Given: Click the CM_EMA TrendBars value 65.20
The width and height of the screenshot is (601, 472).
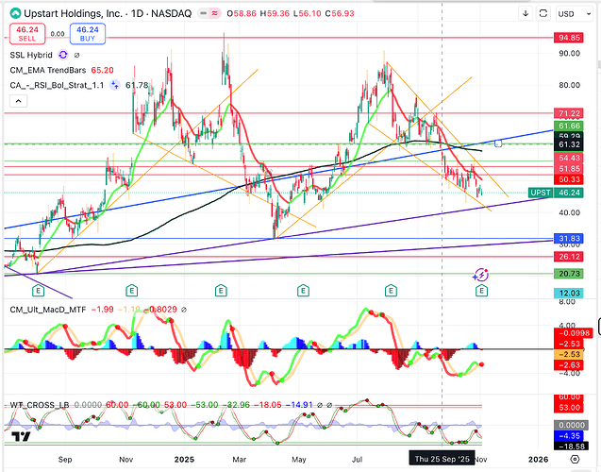Looking at the screenshot, I should 102,70.
